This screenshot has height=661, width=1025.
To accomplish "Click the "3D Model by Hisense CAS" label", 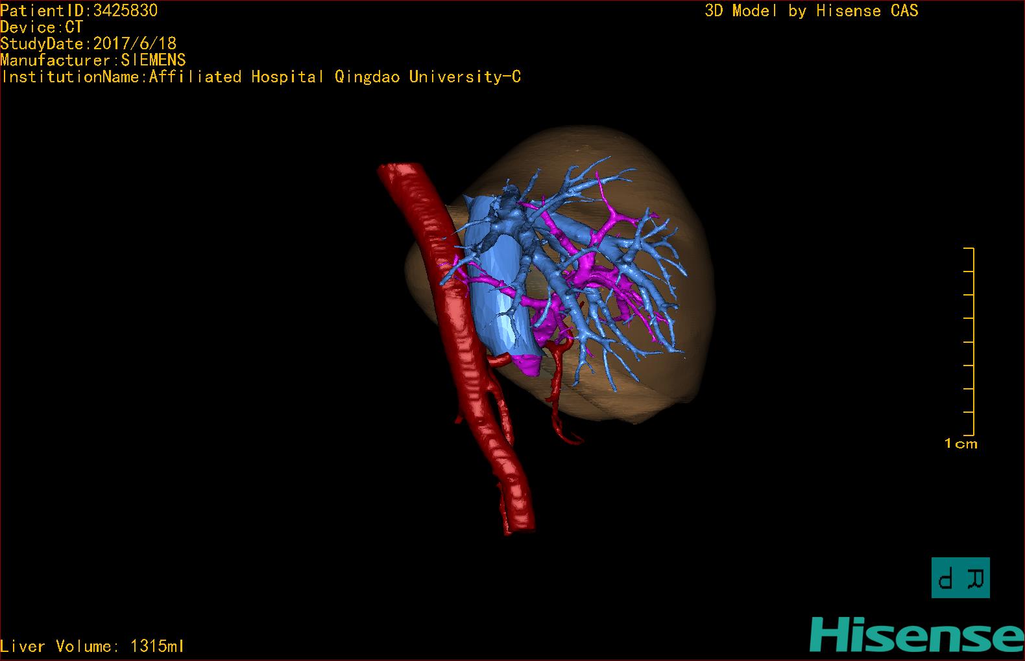I will [812, 10].
